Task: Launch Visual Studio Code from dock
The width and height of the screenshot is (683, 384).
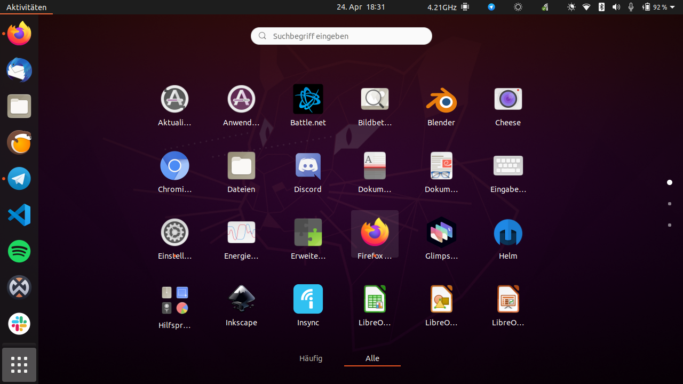Action: (x=19, y=215)
